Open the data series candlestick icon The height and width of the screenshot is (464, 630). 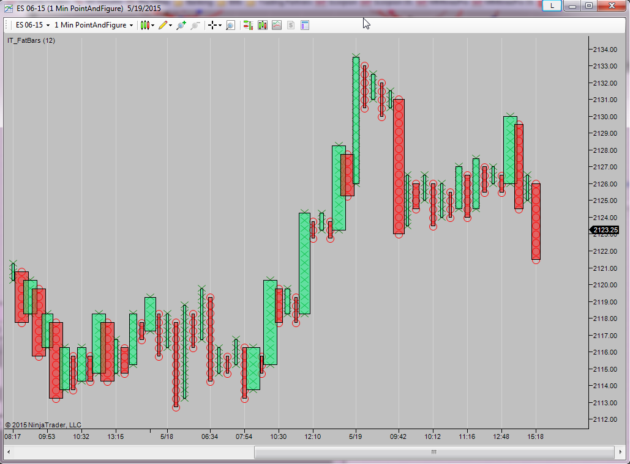pyautogui.click(x=263, y=25)
